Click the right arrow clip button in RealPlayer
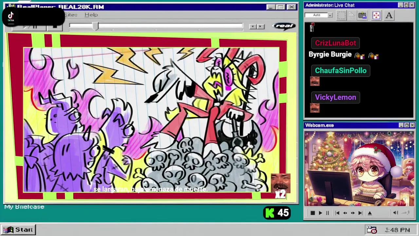The image size is (419, 236). pyautogui.click(x=261, y=27)
